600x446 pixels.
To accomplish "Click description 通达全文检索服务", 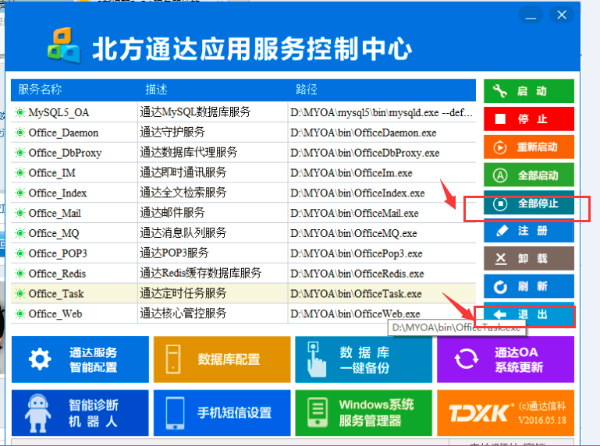I will [183, 192].
